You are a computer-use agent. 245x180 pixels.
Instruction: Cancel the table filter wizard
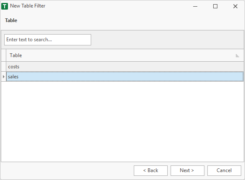point(224,170)
